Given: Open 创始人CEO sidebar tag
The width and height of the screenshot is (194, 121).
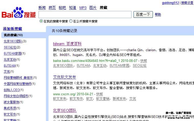Looking at the screenshot, I should (x=12, y=90).
